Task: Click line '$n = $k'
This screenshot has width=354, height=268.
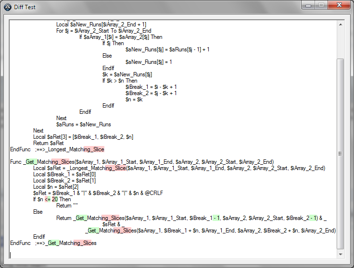Action: click(134, 99)
